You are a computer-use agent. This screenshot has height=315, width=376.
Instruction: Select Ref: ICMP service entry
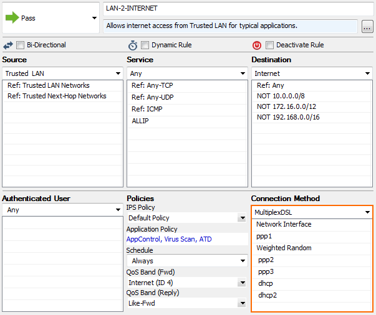(x=187, y=109)
